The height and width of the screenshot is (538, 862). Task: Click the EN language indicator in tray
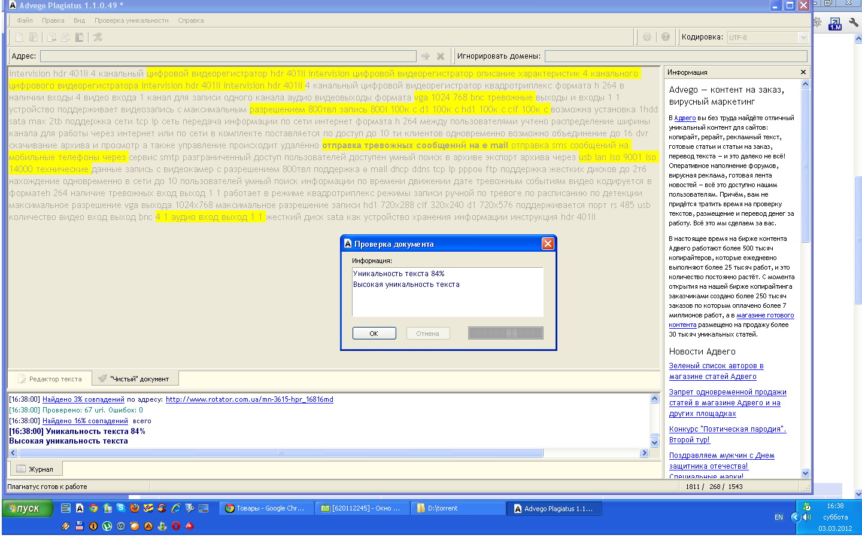[x=779, y=518]
